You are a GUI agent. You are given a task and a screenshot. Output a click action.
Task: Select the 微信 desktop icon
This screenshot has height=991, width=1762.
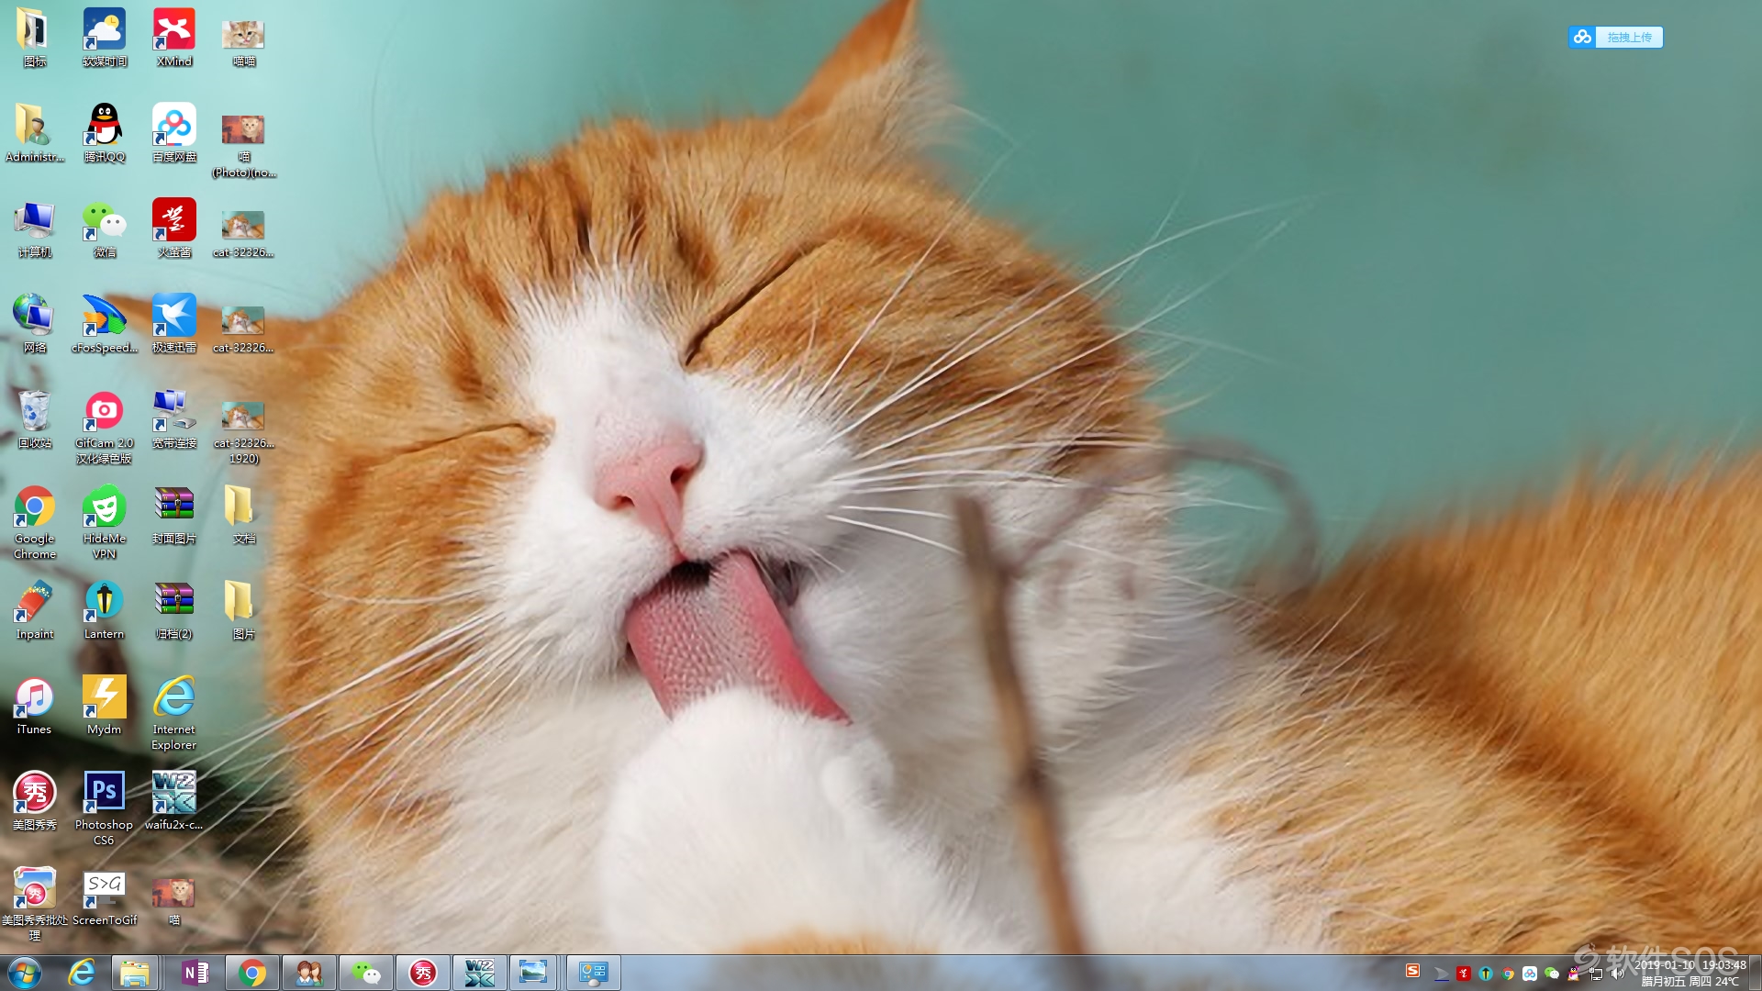(104, 229)
